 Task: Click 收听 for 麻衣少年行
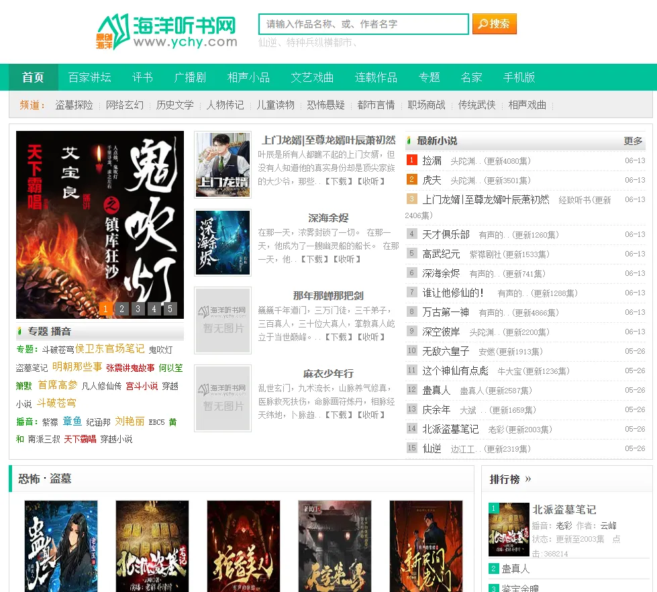(x=371, y=415)
